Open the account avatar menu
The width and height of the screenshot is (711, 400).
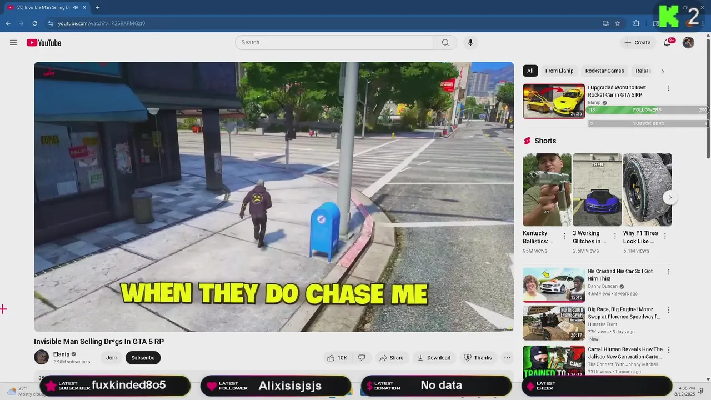pyautogui.click(x=688, y=43)
